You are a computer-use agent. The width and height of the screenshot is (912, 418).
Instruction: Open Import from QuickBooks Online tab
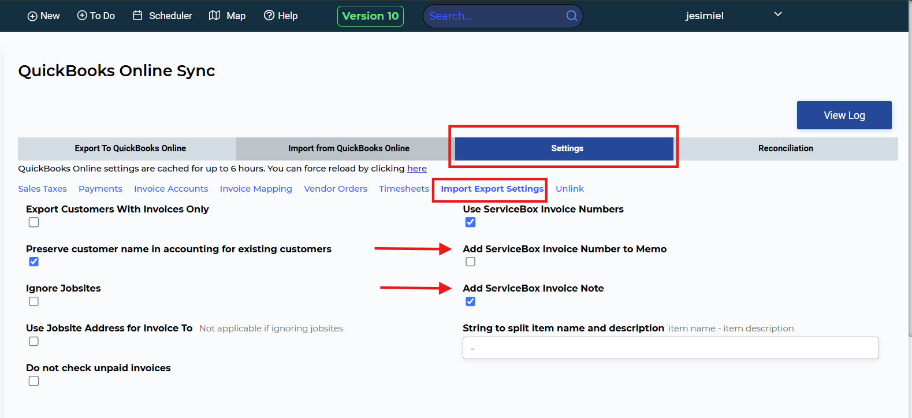click(345, 148)
